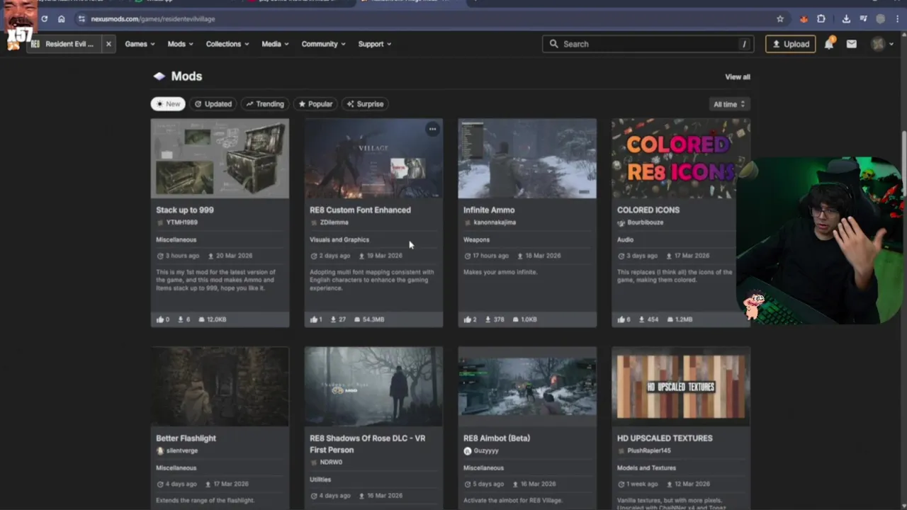This screenshot has width=907, height=510.
Task: Expand the Games menu
Action: 140,44
